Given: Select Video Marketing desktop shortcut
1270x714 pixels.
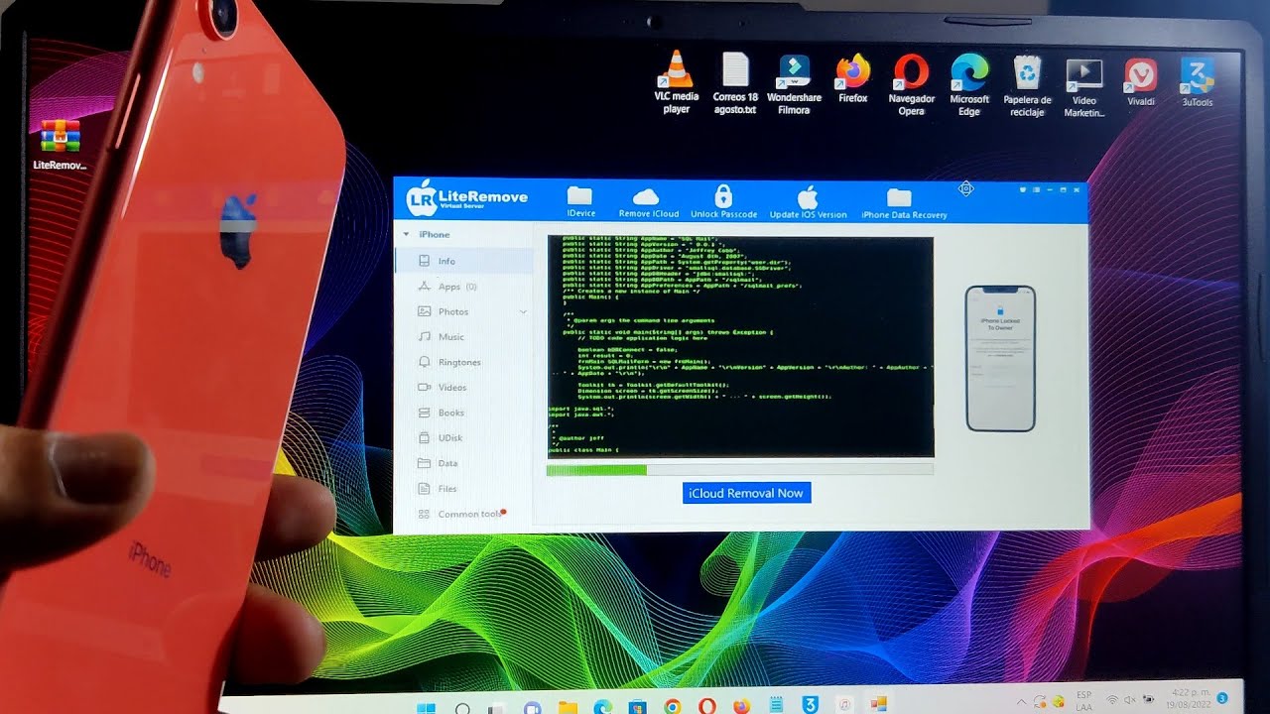Looking at the screenshot, I should (1083, 87).
